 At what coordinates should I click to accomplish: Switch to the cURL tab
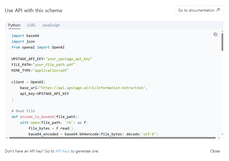click(x=31, y=25)
